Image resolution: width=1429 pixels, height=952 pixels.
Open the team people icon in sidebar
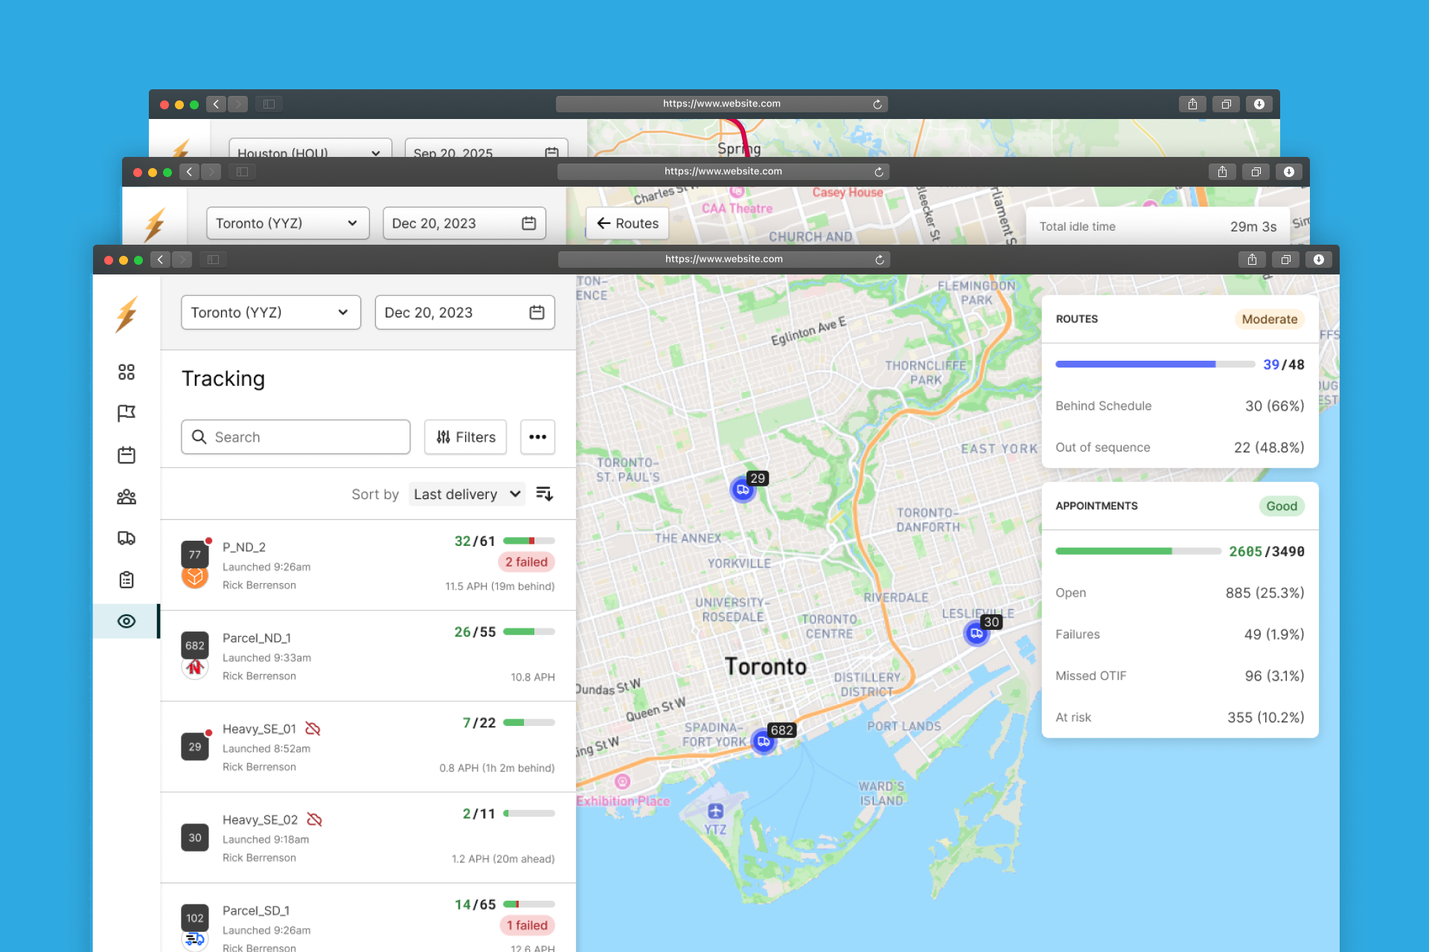click(127, 497)
